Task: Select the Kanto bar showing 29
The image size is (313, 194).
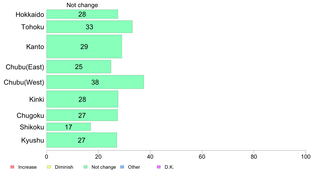Action: (x=84, y=47)
